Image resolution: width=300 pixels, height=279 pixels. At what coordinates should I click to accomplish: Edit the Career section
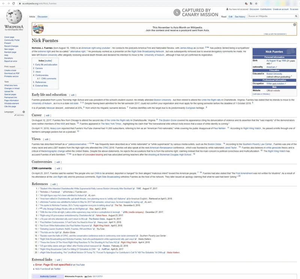48,116
